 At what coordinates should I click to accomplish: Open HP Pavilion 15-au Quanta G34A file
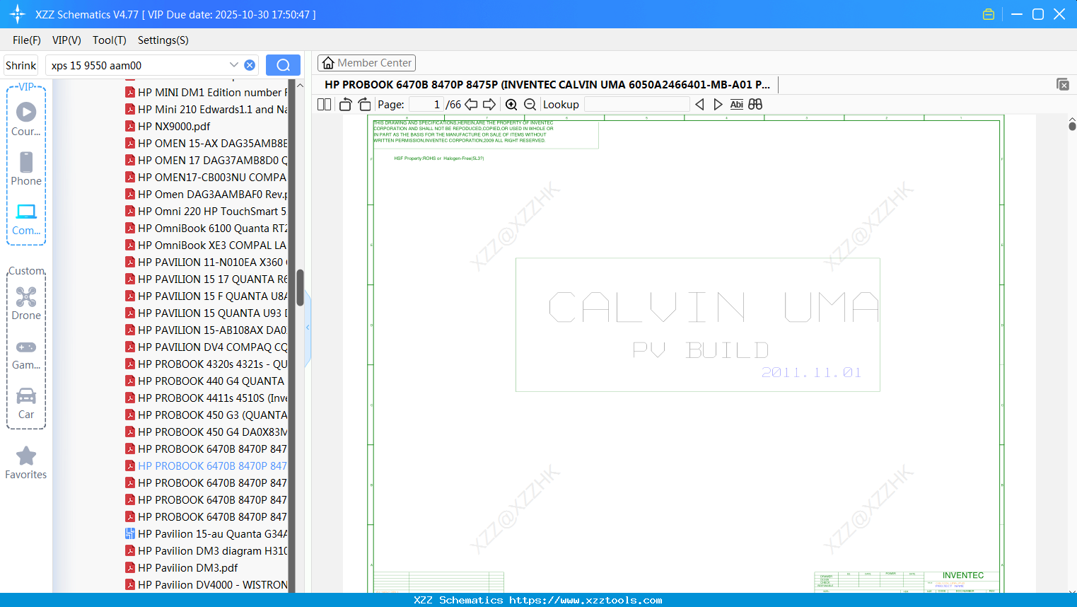click(x=206, y=533)
